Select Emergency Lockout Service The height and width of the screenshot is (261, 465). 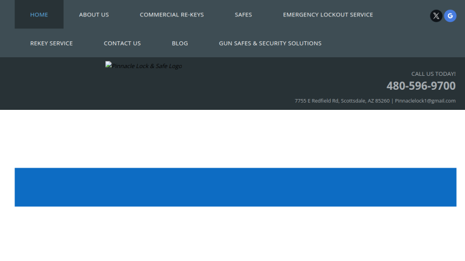point(328,14)
